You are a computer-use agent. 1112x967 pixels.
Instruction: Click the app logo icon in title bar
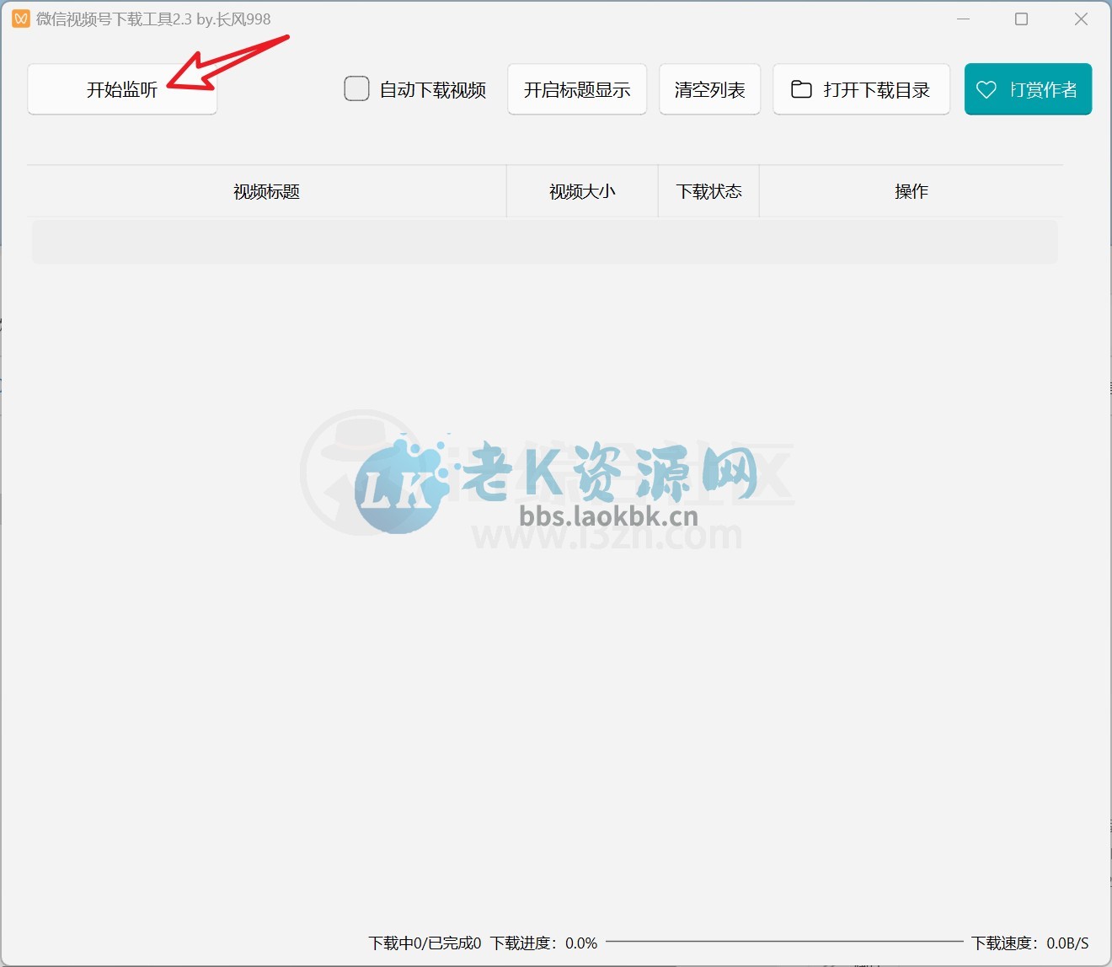tap(21, 19)
